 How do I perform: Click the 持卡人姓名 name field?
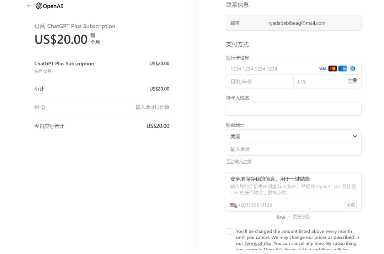click(x=293, y=109)
